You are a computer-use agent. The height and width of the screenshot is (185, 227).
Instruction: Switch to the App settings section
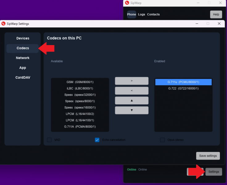point(23,68)
